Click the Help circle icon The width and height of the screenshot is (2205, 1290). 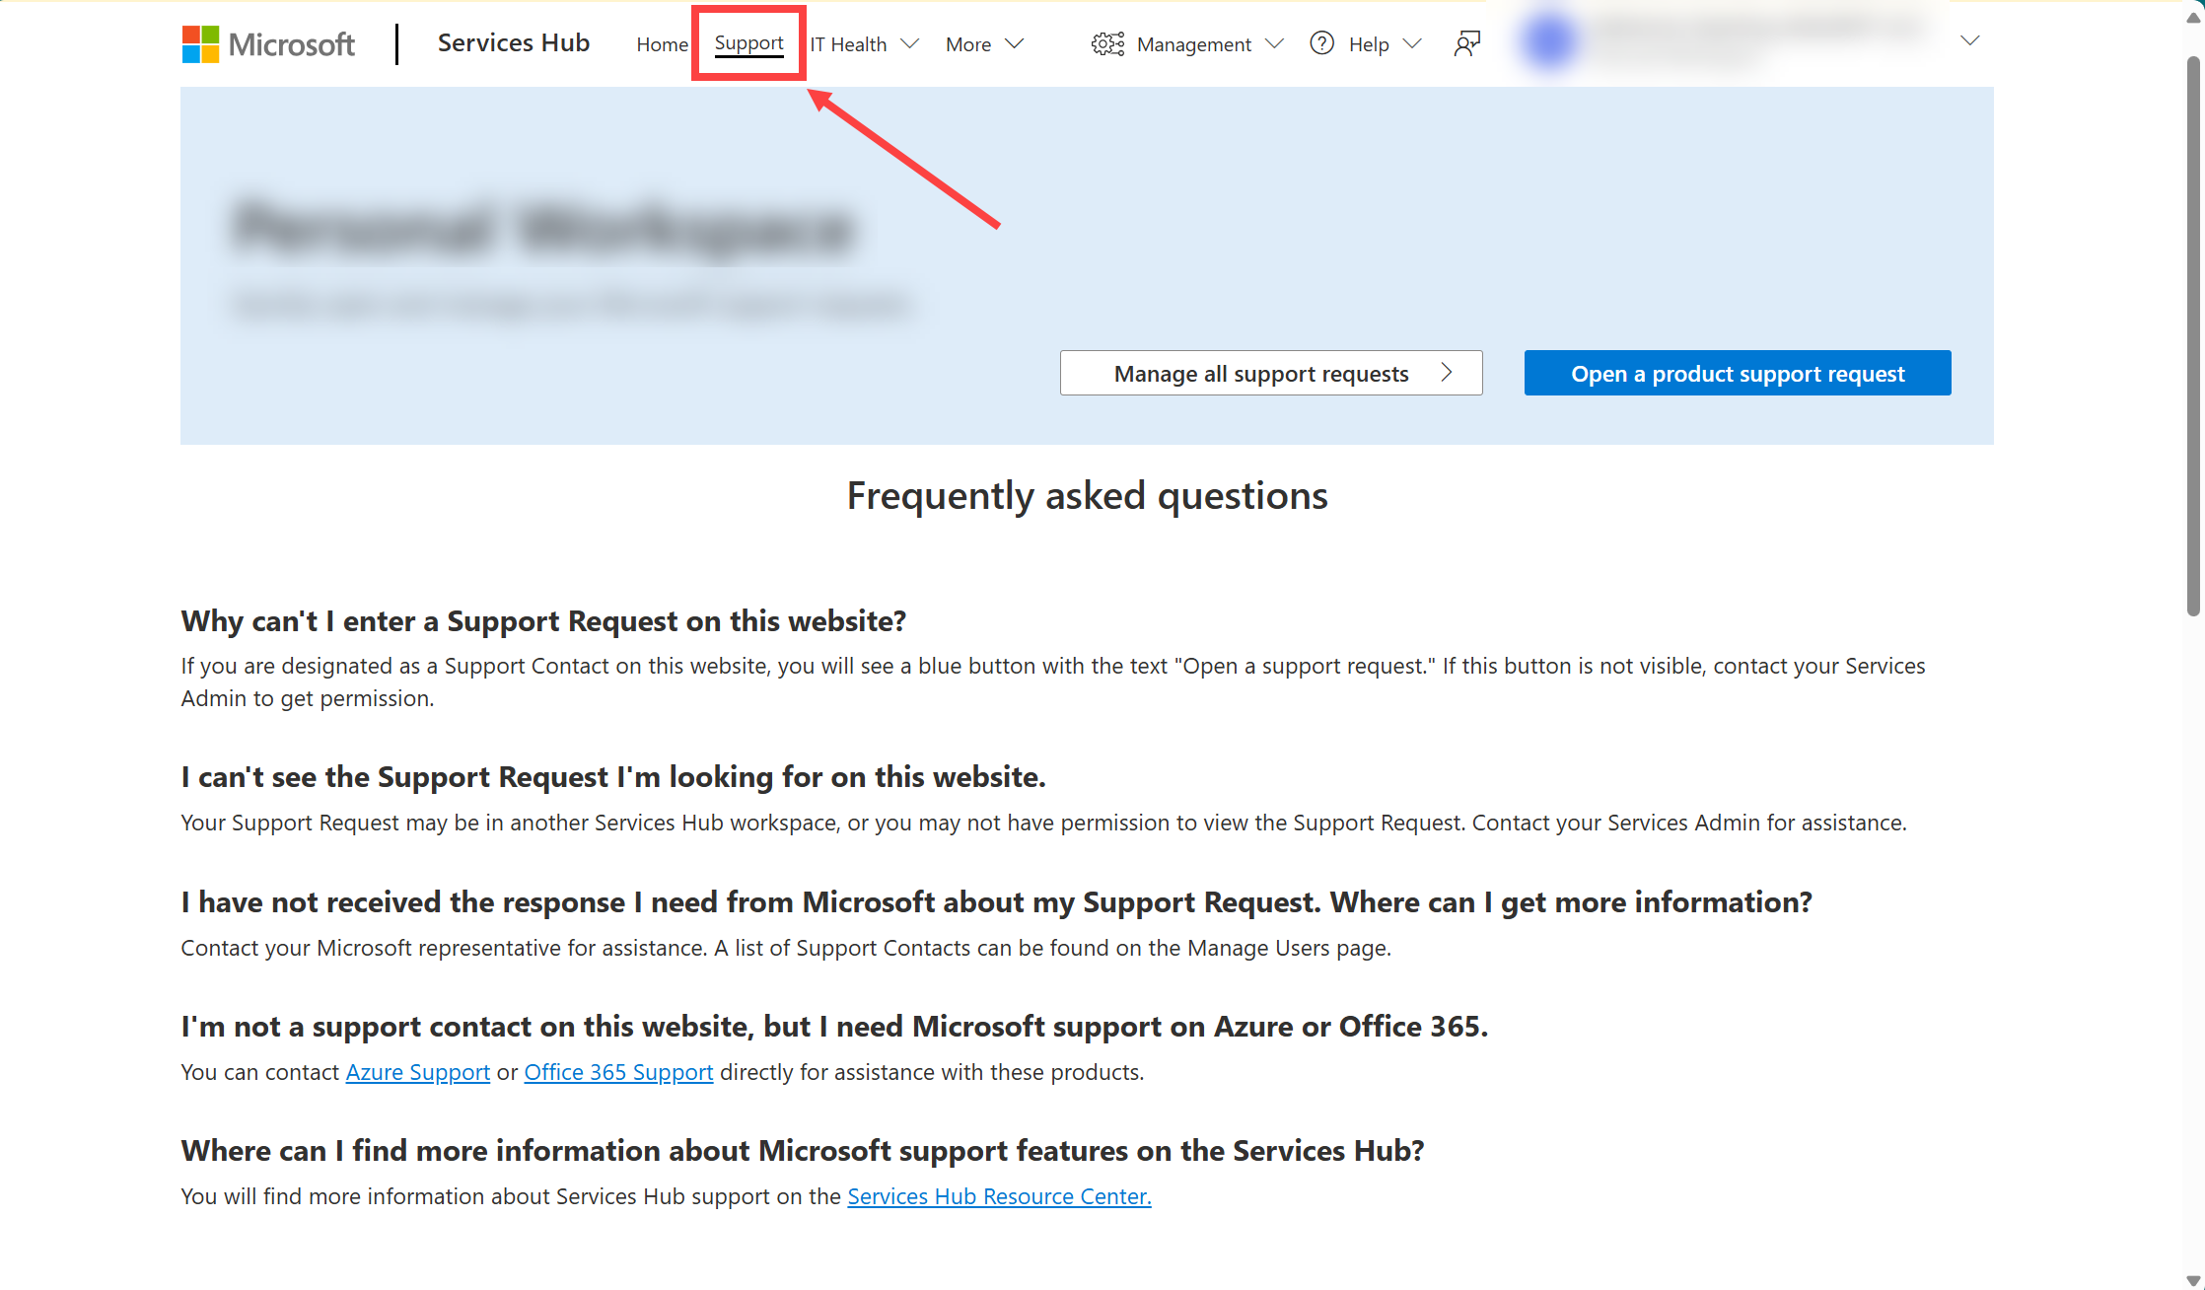1319,43
